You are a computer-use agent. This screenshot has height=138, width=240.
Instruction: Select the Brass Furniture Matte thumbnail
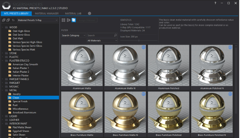coord(82,112)
